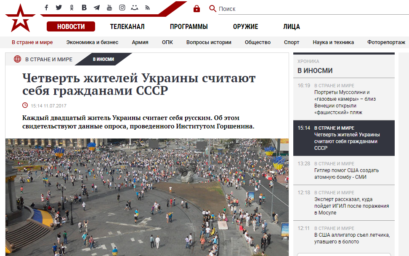Open news В США аллигатор съел летчика
The width and height of the screenshot is (409, 256).
[x=352, y=238]
